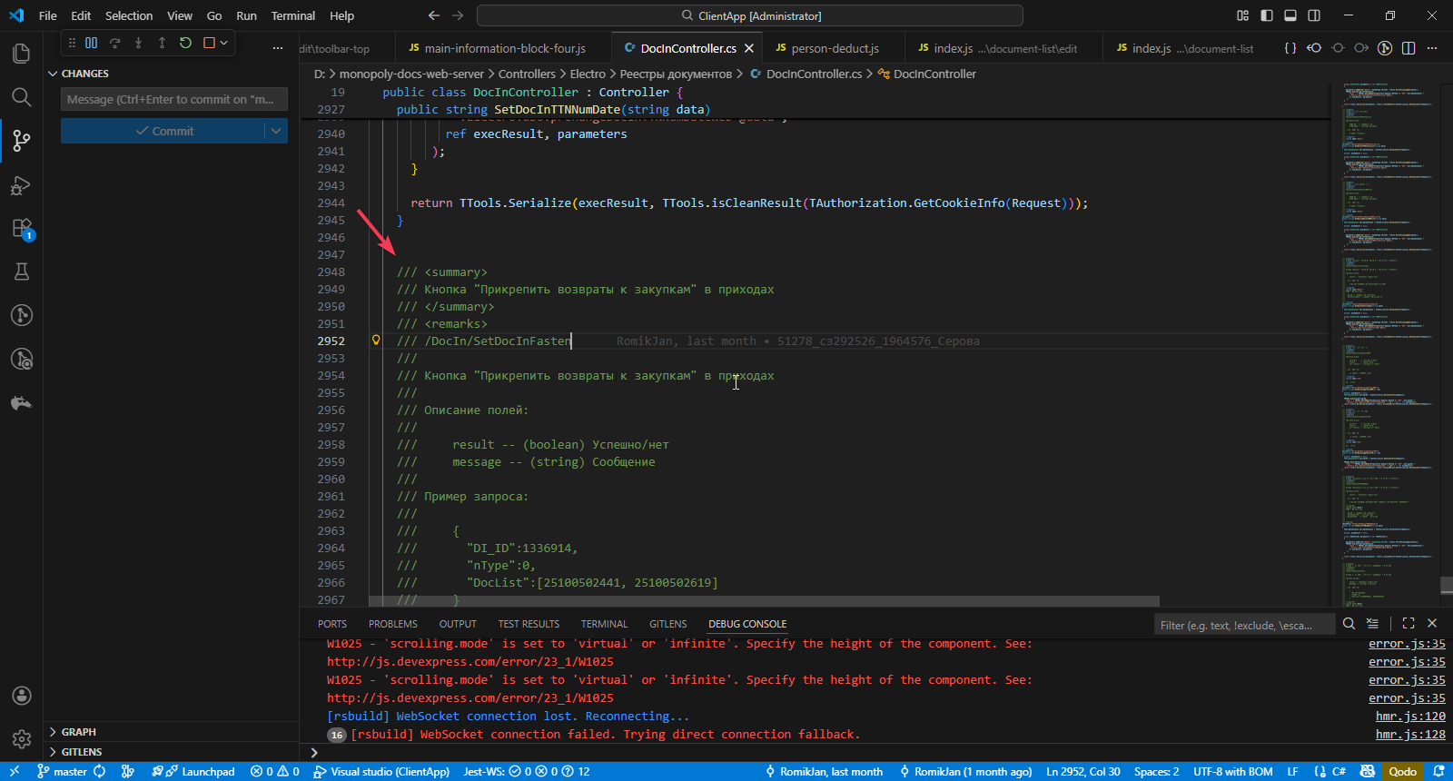Image resolution: width=1453 pixels, height=781 pixels.
Task: Pause the debug session
Action: (x=92, y=43)
